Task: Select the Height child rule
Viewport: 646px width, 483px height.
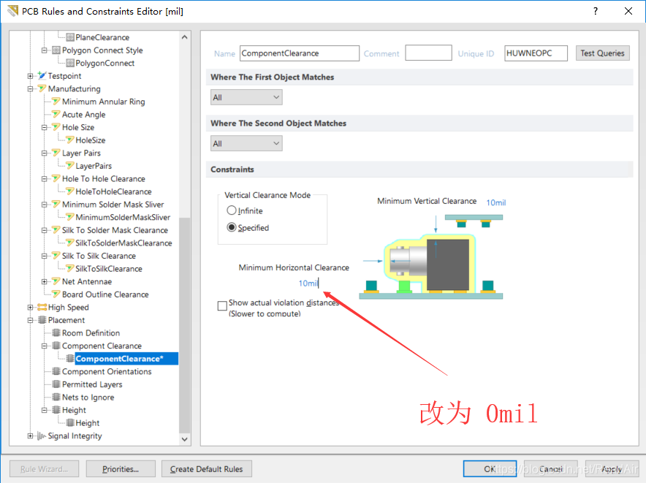Action: click(x=88, y=423)
